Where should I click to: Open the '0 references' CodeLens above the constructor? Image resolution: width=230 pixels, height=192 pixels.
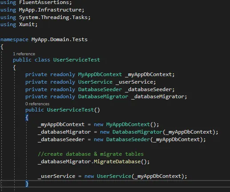tap(37, 104)
